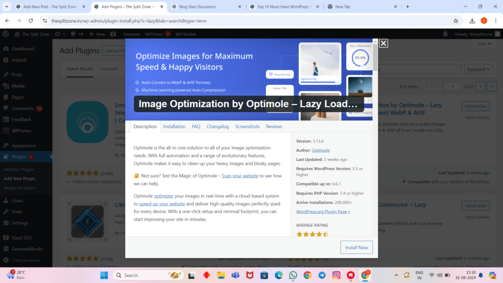Switch to Blog Start Discussion browser tab

click(x=207, y=6)
